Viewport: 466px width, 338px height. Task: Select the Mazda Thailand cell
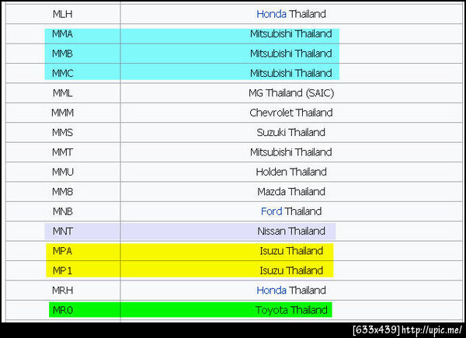(291, 191)
